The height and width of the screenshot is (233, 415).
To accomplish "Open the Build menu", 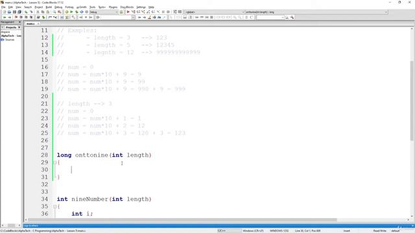I will [x=49, y=7].
